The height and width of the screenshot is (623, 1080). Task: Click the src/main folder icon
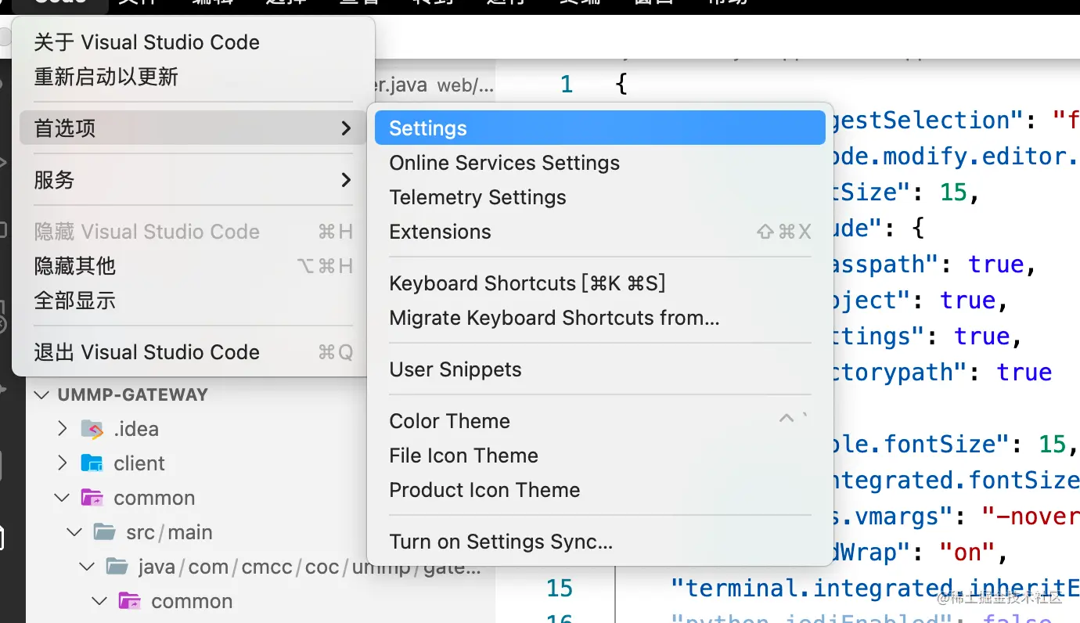coord(104,532)
